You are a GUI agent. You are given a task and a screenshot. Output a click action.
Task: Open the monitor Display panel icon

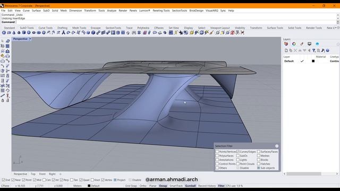point(309,44)
